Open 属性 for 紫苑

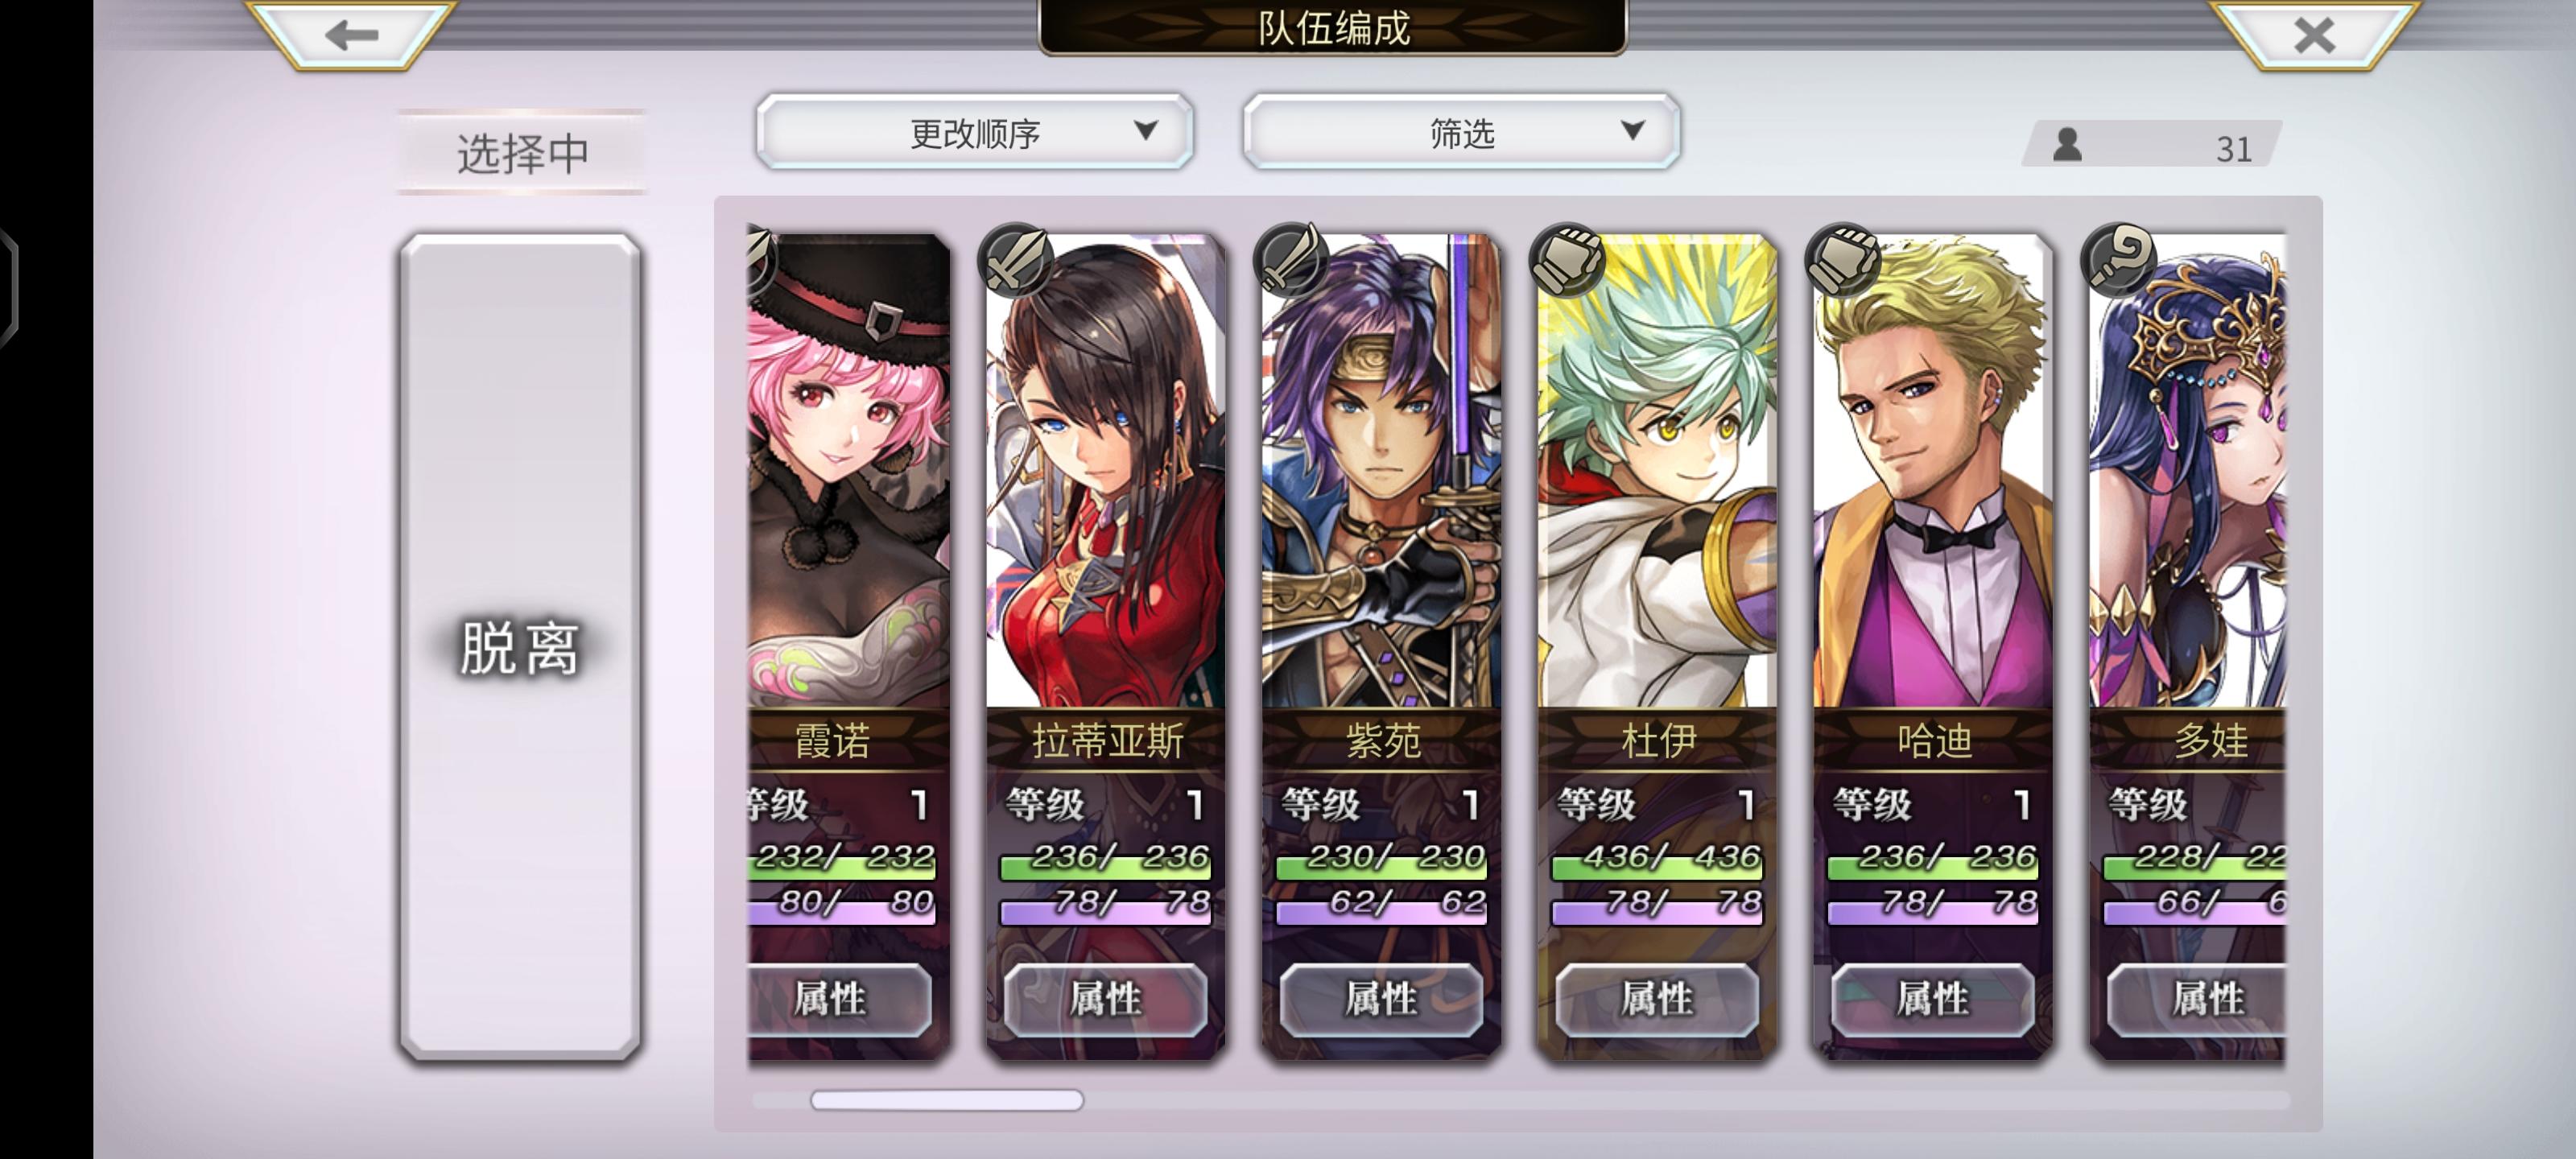(x=1381, y=999)
